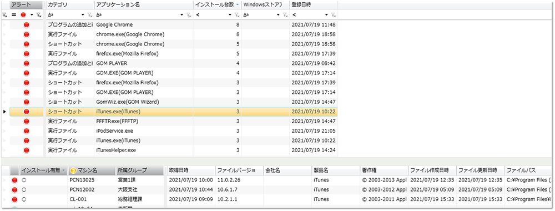Open the Windowsストア filter dropdown arrow
Screen dimensions: 555x211
[x=278, y=15]
